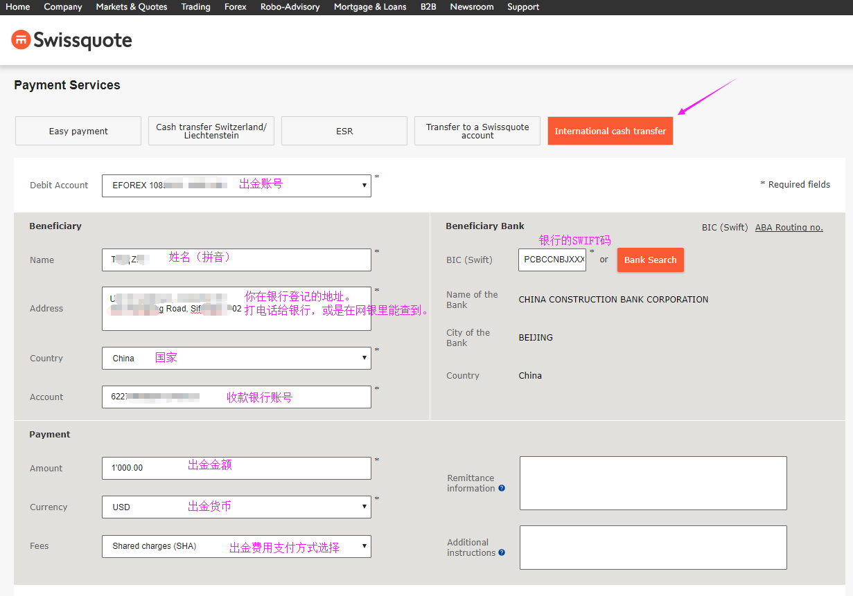Click the BIC (Swift) input field
853x596 pixels.
552,260
